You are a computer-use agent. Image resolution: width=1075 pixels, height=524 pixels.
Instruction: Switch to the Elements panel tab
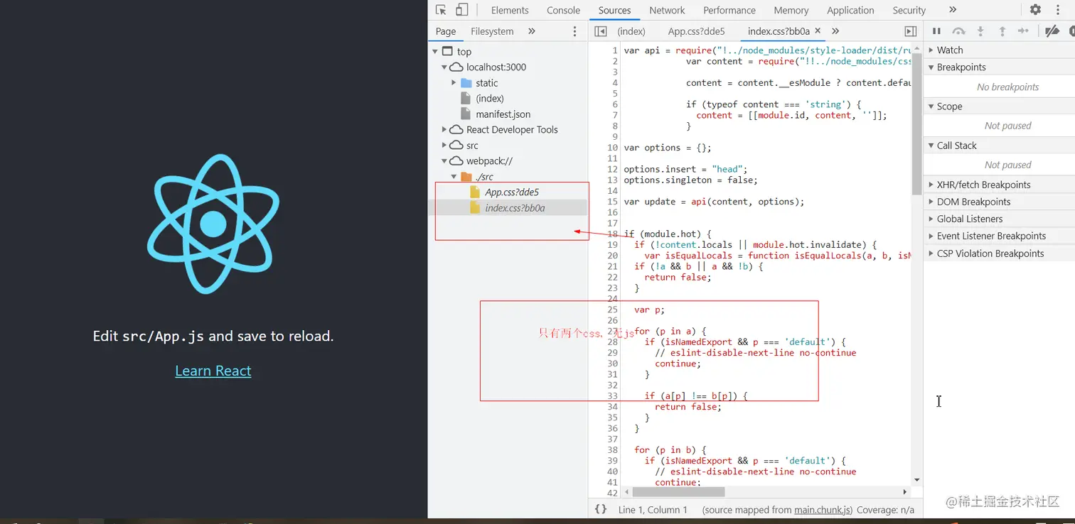[x=510, y=10]
